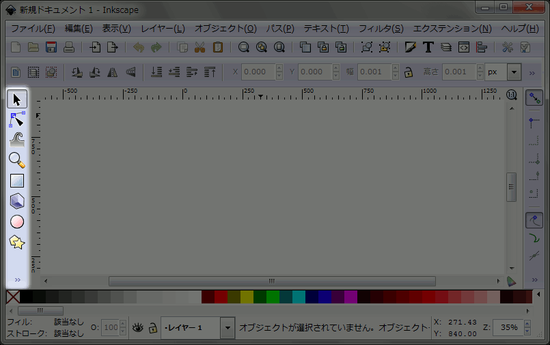Open color management icon at canvas corner

512,281
